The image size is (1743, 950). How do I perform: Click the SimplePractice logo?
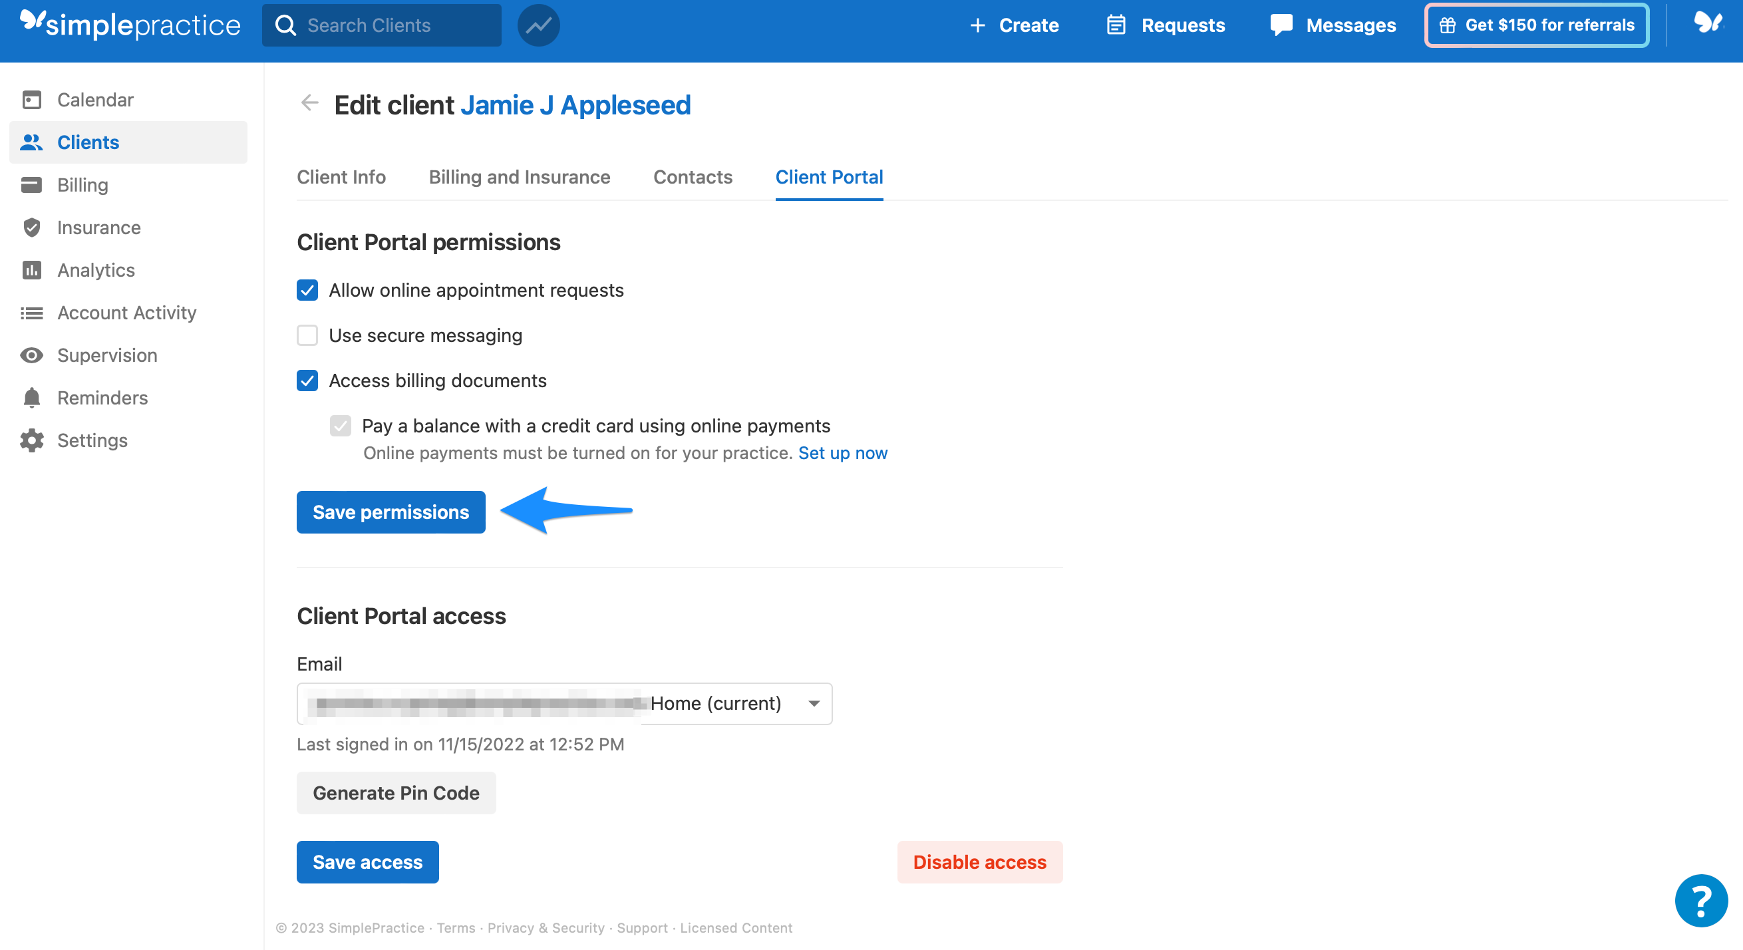tap(130, 25)
